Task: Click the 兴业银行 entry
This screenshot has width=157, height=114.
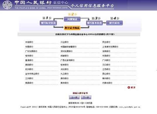Action: tap(64, 42)
